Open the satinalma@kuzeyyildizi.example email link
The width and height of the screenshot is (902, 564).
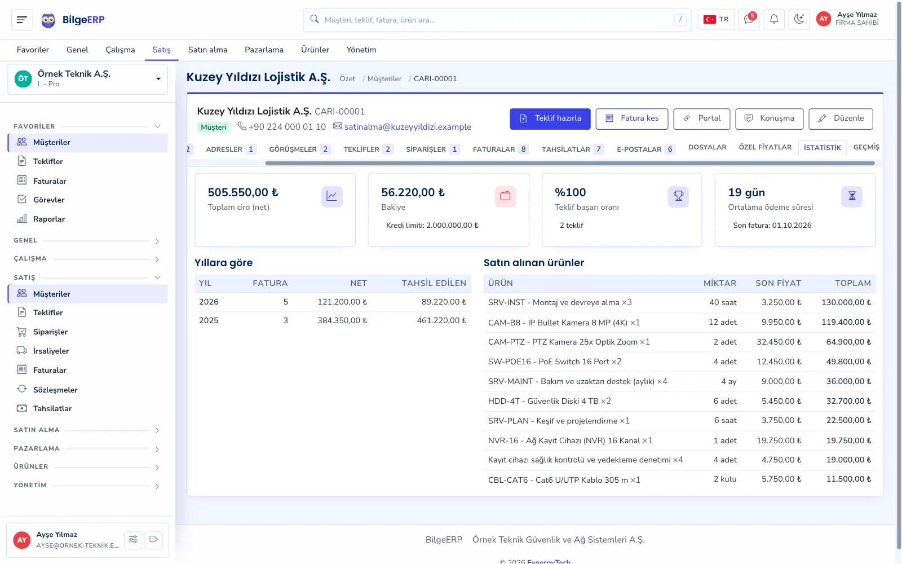click(408, 127)
